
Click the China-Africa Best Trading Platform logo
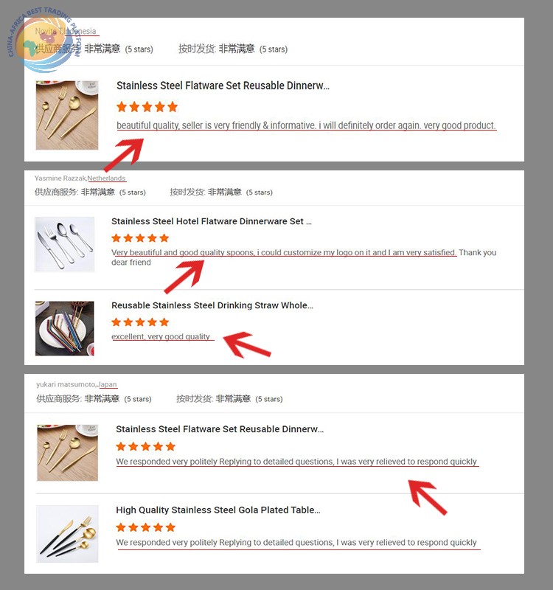(44, 40)
